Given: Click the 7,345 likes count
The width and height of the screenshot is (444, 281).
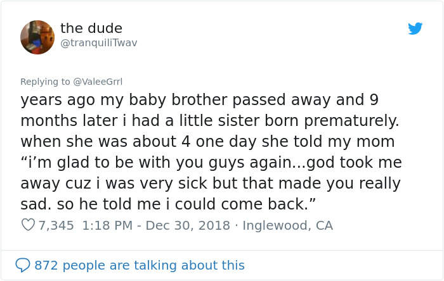Looking at the screenshot, I should (x=56, y=225).
